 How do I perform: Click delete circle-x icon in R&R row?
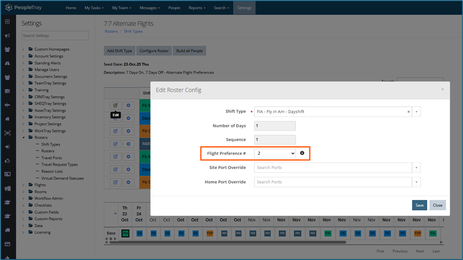129,144
